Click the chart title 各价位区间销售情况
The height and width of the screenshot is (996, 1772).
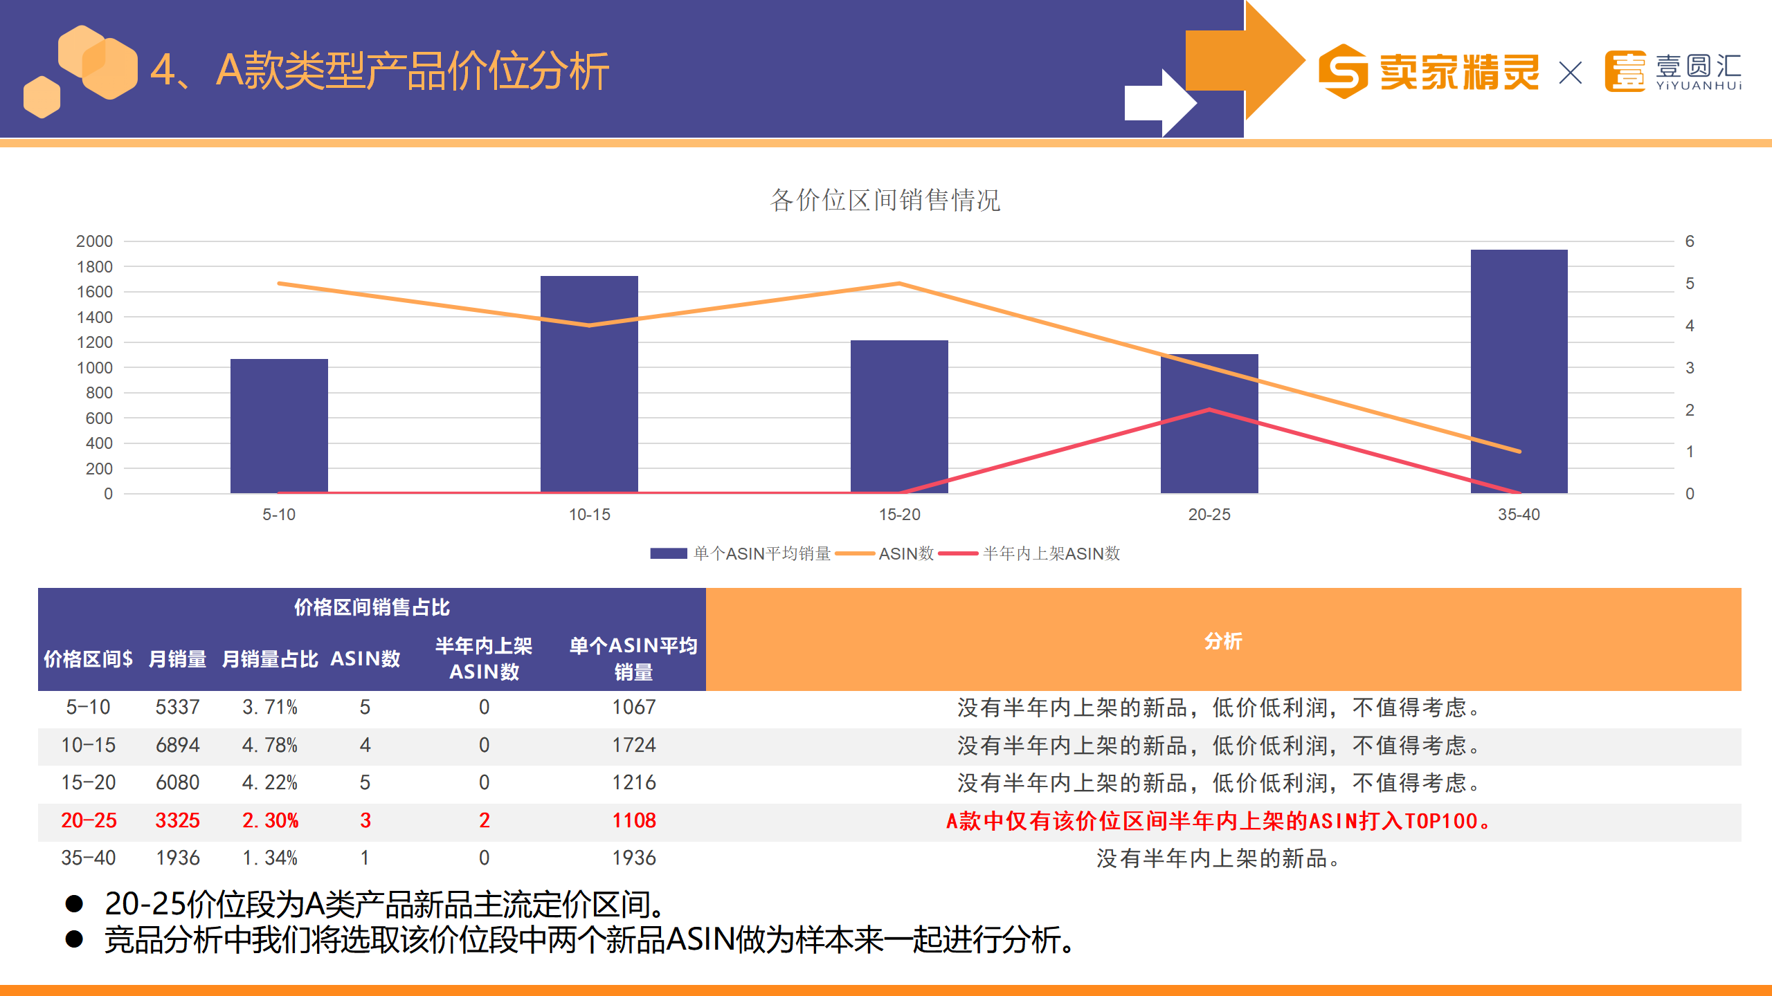885,200
